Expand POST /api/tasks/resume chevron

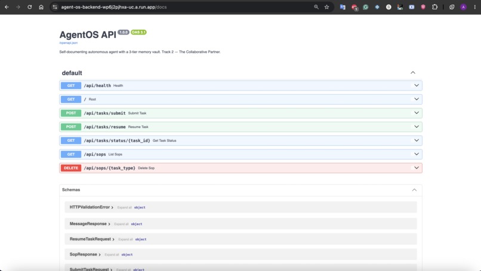417,127
